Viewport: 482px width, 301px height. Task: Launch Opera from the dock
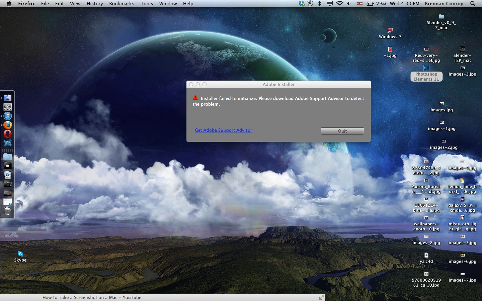tap(7, 134)
